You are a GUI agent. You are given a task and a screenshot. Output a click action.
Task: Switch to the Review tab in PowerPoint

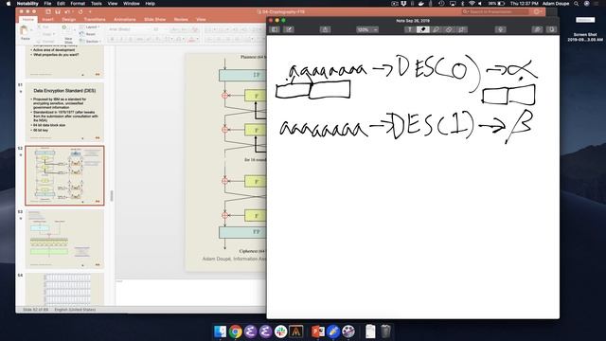181,19
